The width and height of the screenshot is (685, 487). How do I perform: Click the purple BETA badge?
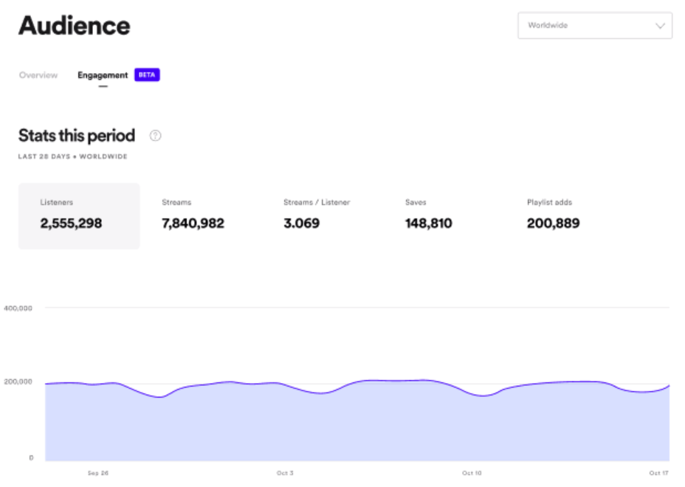147,75
